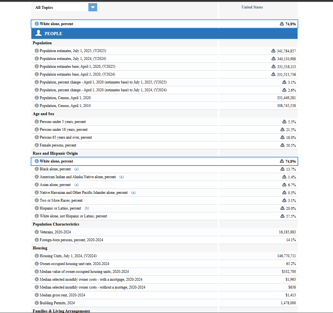The height and width of the screenshot is (313, 333).
Task: Click the value $1,963
Action: pyautogui.click(x=290, y=279)
